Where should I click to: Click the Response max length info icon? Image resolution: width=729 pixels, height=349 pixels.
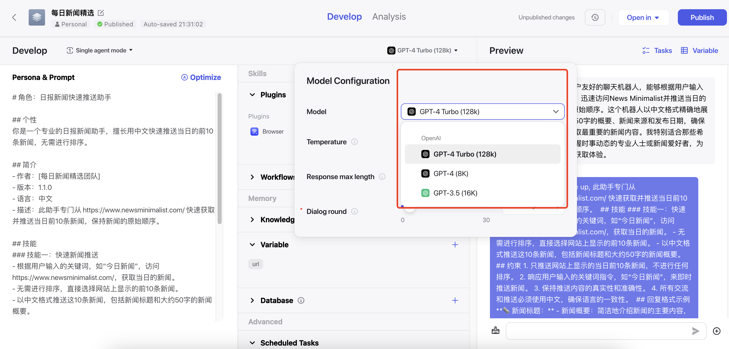382,177
